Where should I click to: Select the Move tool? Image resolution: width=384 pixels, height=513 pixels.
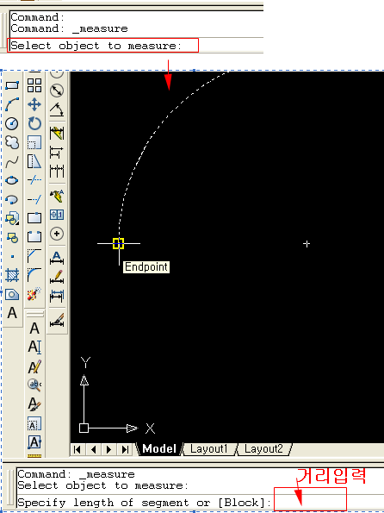click(x=34, y=104)
